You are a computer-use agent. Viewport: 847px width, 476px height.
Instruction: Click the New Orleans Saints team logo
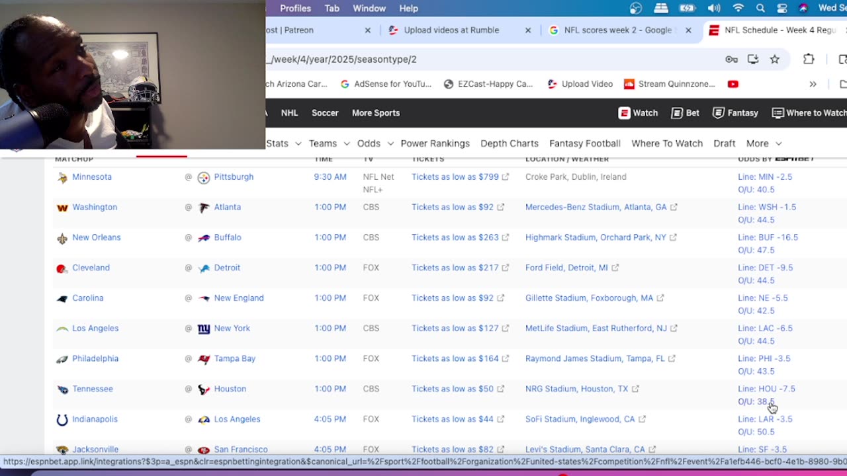coord(62,238)
